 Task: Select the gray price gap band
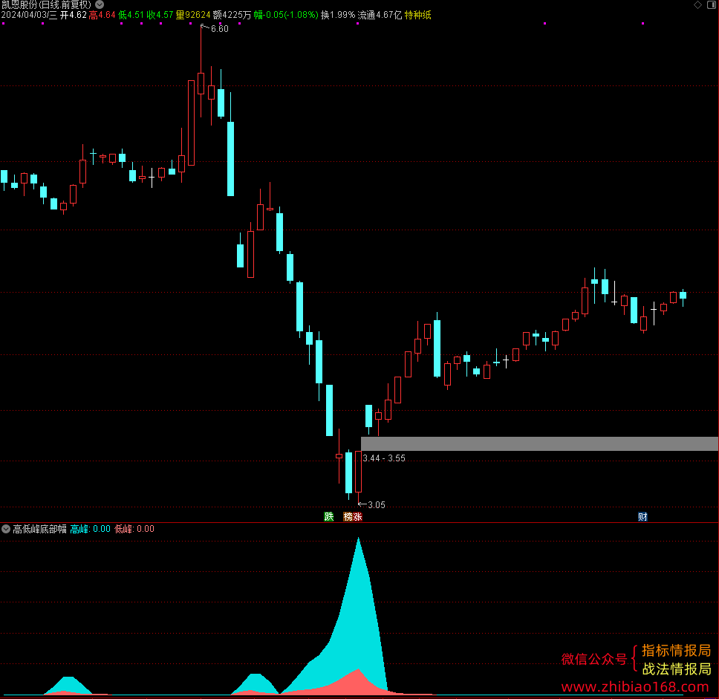(539, 443)
